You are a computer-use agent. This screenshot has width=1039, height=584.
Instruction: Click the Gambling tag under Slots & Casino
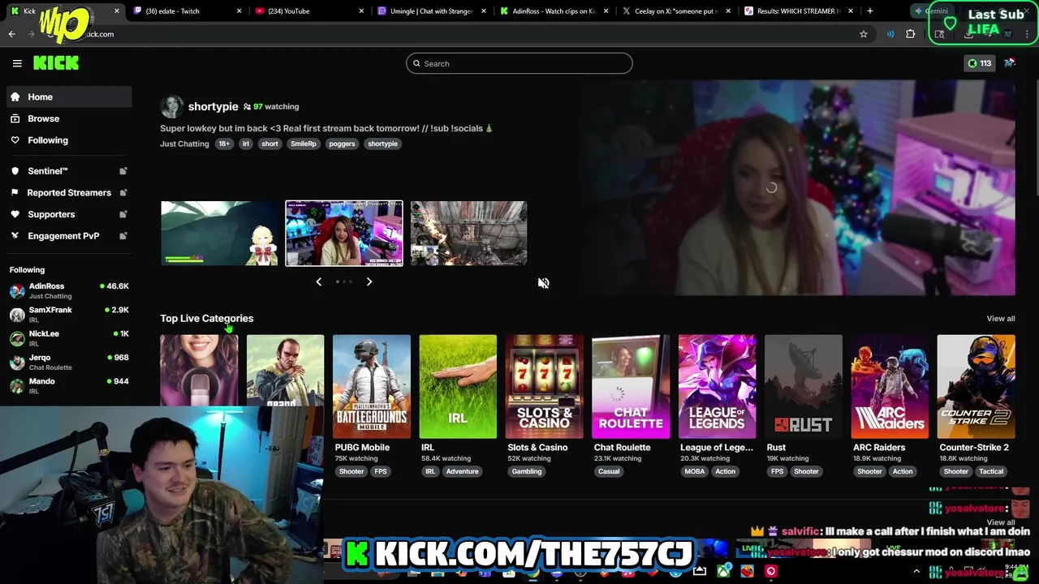[527, 471]
